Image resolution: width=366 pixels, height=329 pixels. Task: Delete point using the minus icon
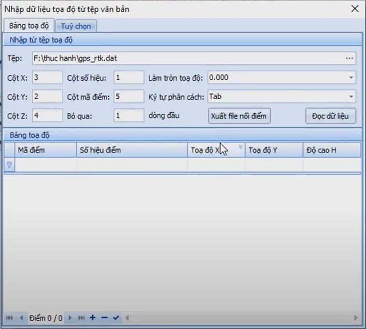[x=104, y=318]
